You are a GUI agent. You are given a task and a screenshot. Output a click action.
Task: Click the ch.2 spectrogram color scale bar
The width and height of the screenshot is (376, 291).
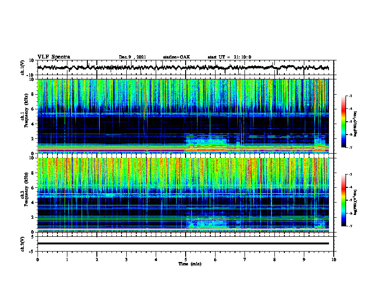click(343, 200)
